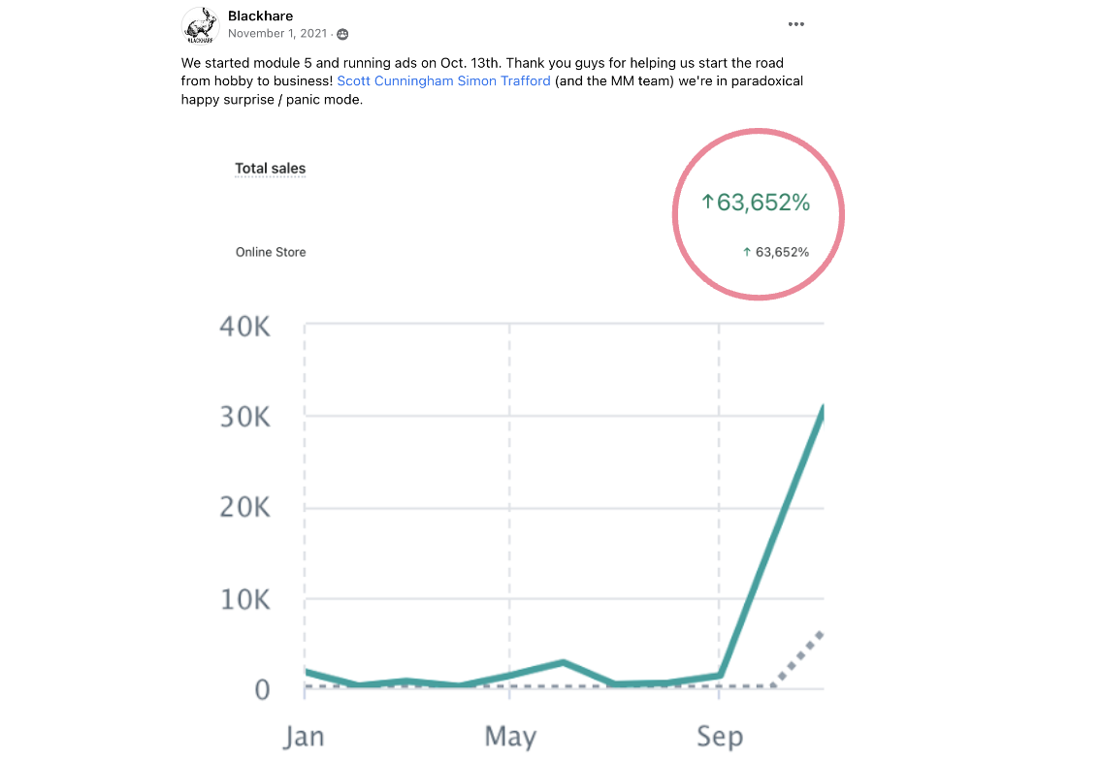Click the November 1, 2021 timestamp

pos(277,33)
